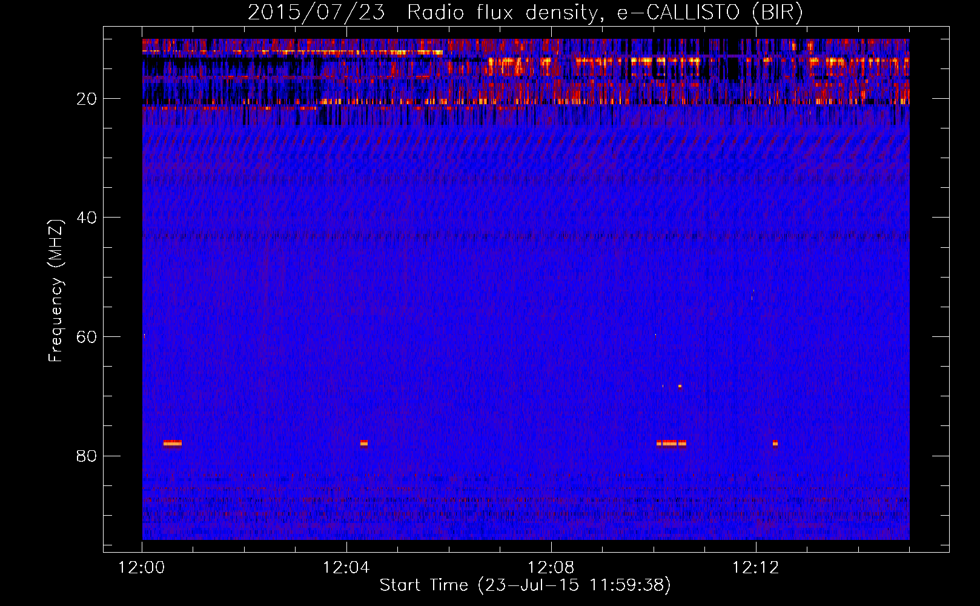Click the '12:12' time axis label
The height and width of the screenshot is (606, 980).
pyautogui.click(x=756, y=568)
